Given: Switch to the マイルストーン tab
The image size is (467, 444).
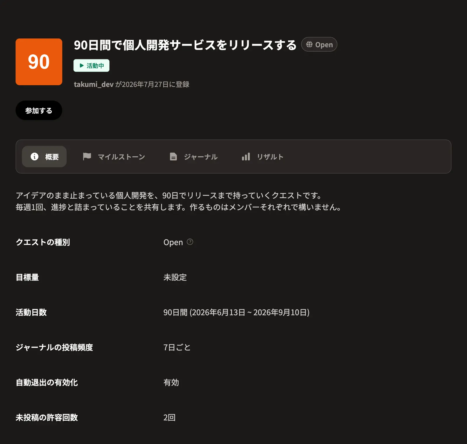Looking at the screenshot, I should (114, 157).
